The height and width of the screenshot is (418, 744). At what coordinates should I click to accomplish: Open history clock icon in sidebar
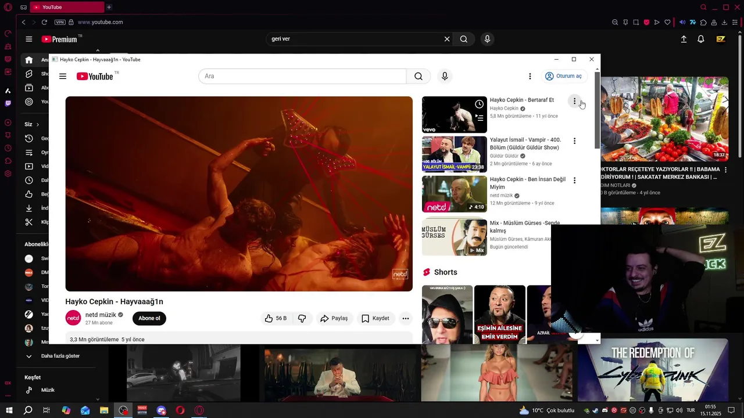coord(28,138)
